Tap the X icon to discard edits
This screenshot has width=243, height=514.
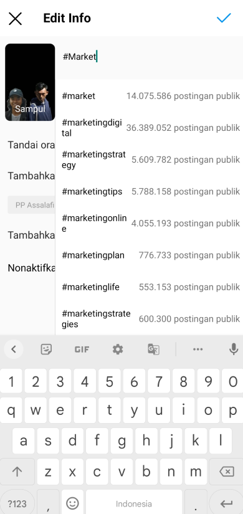(x=15, y=19)
